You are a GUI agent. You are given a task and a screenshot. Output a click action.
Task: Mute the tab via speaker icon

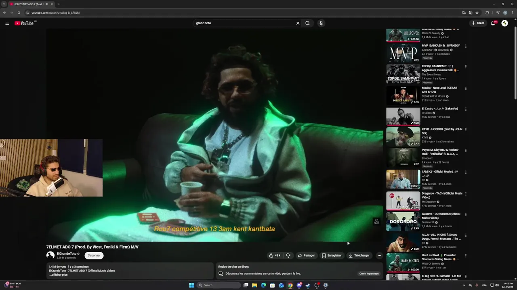[x=47, y=4]
